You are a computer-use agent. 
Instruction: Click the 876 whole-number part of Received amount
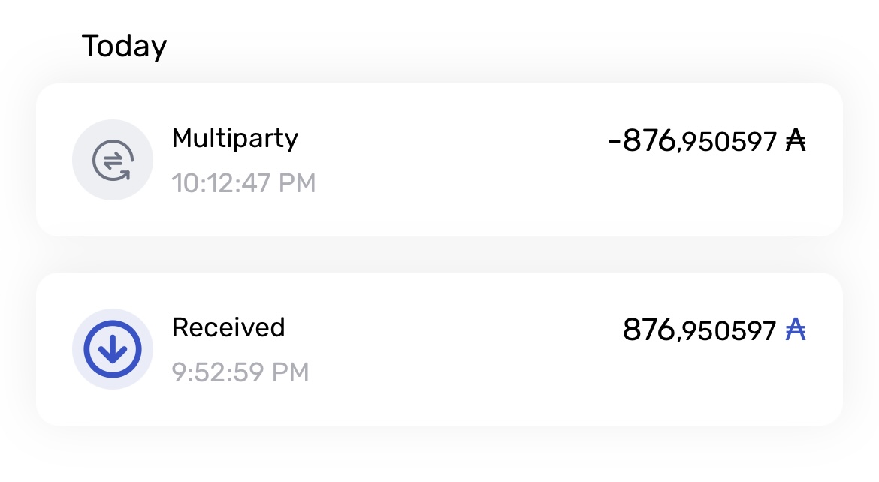[x=649, y=330]
